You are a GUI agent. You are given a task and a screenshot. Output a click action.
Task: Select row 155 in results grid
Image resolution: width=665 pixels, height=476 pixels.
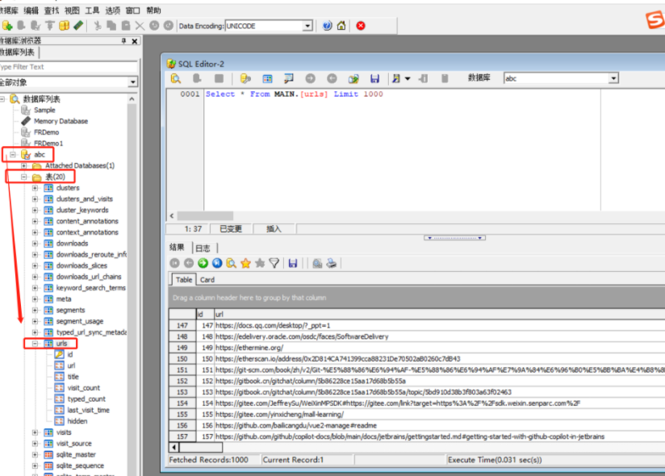pos(182,414)
